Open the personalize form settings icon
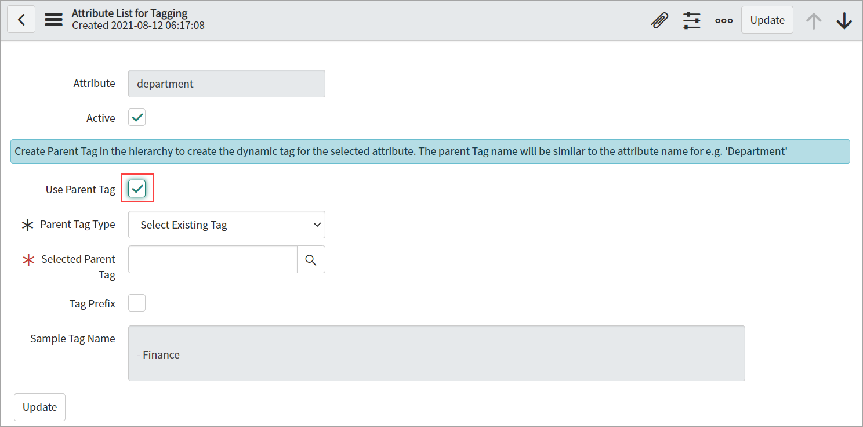Screen dimensions: 863x427 click(691, 20)
